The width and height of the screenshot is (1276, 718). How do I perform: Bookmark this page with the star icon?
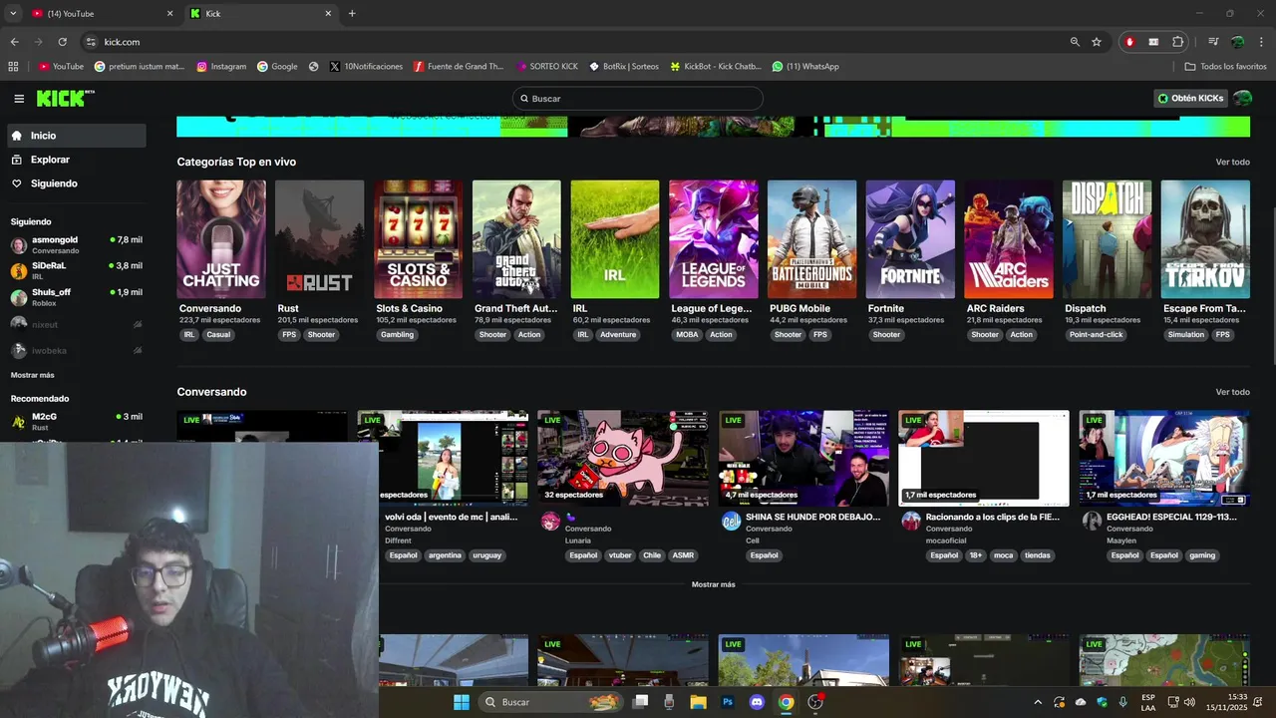coord(1097,42)
